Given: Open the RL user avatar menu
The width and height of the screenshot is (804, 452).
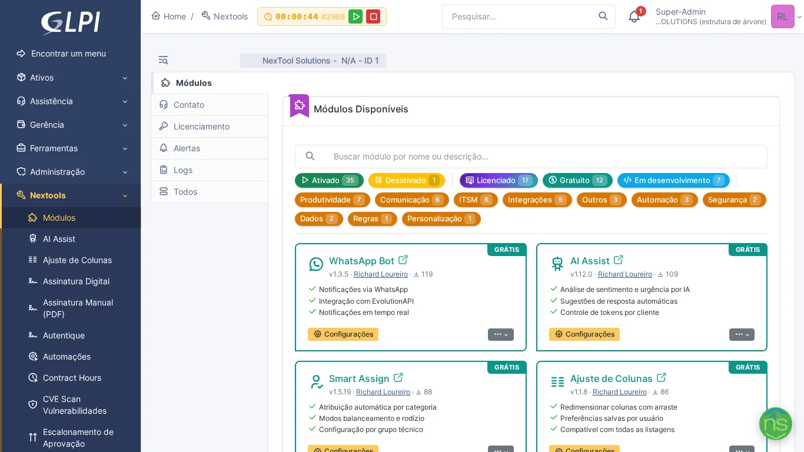Looking at the screenshot, I should click(x=782, y=16).
